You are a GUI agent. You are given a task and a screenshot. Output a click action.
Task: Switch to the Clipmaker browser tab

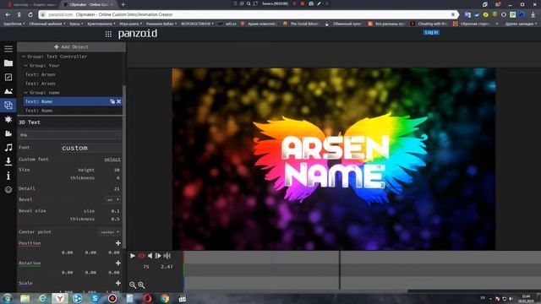tap(89, 4)
